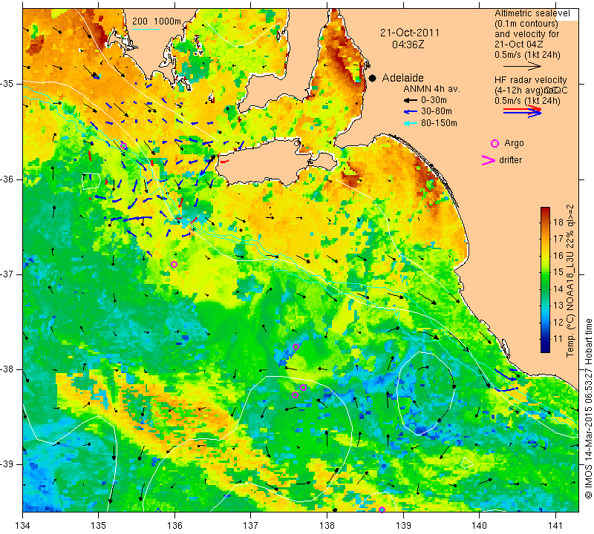The image size is (594, 534).
Task: Click the Argo float marker near 137.6E 37.8S
Action: [x=296, y=346]
